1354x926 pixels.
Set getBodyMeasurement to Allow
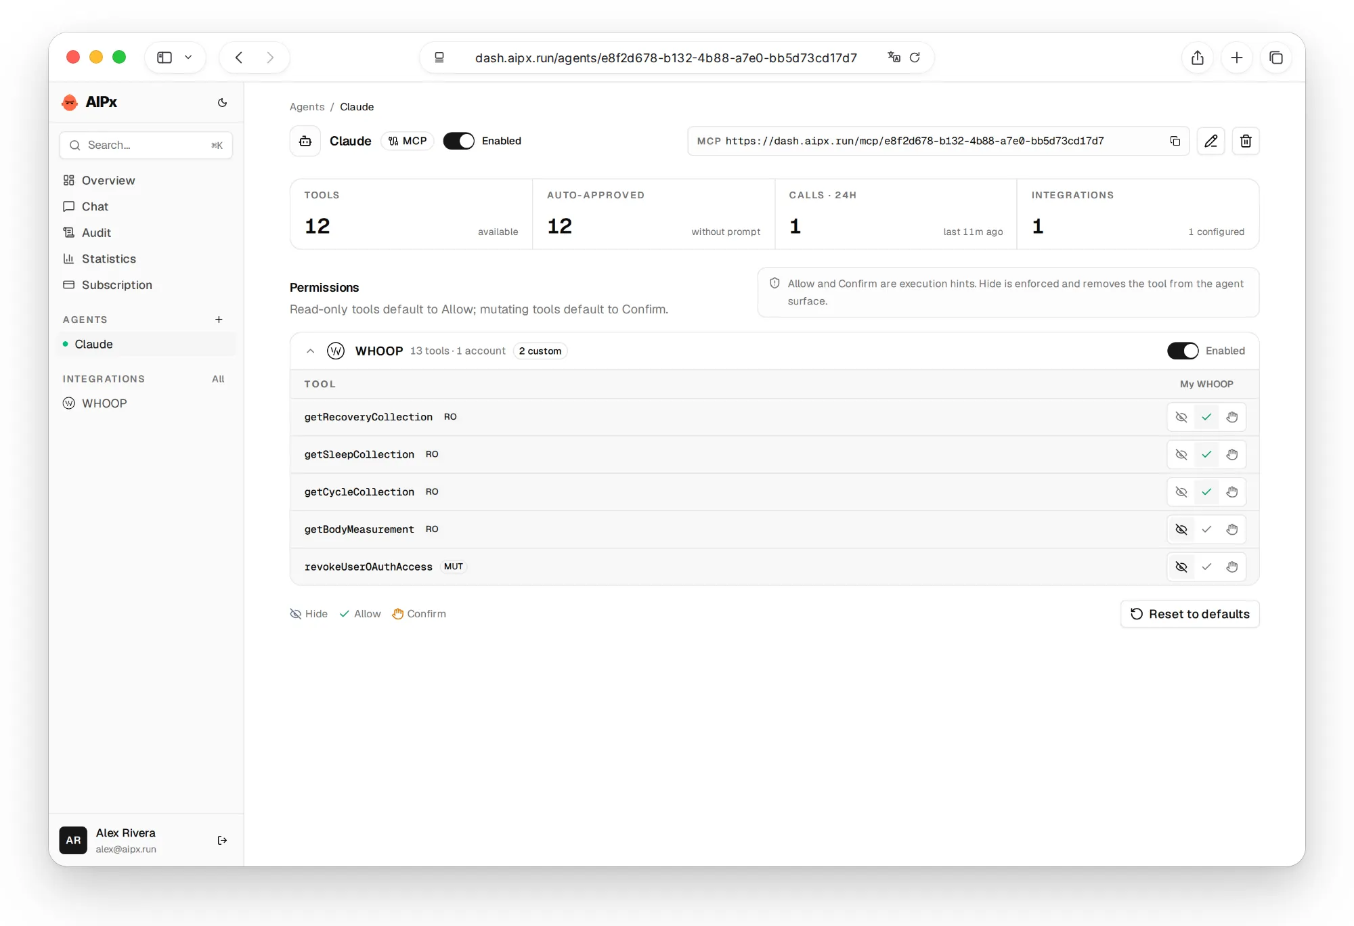[1206, 529]
